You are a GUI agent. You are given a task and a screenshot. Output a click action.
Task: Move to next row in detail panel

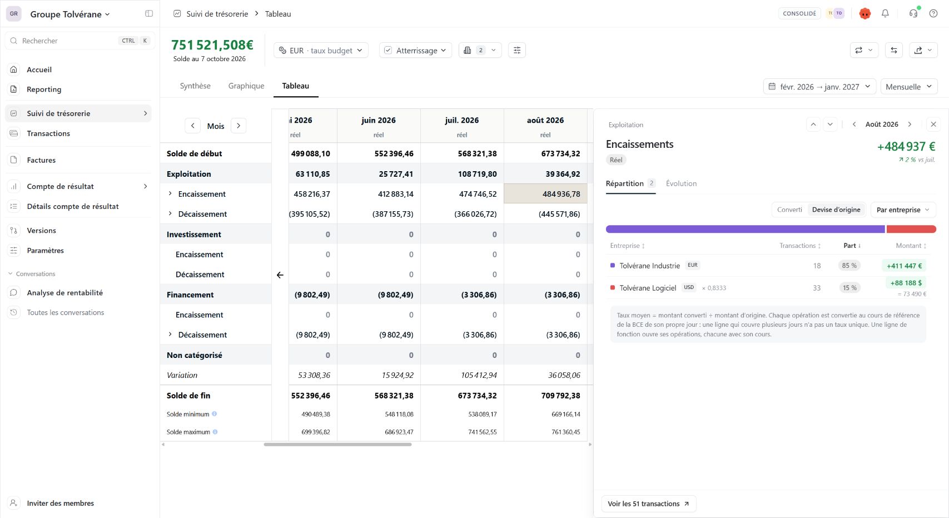pos(830,124)
